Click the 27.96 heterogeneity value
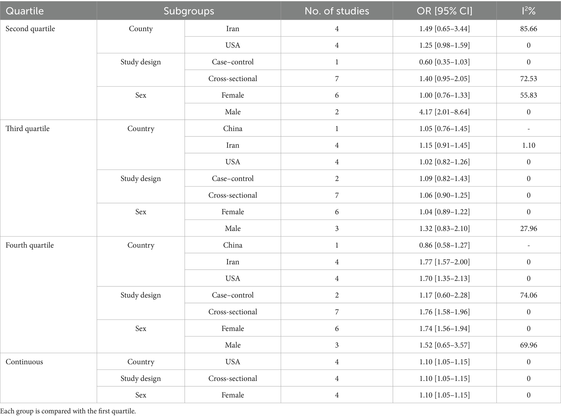Viewport: 561px width, 417px height. point(528,229)
